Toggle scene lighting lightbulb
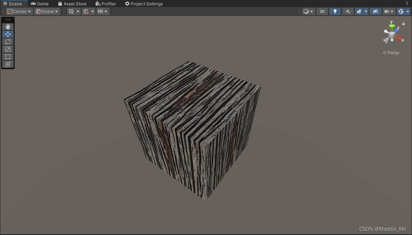 [335, 11]
